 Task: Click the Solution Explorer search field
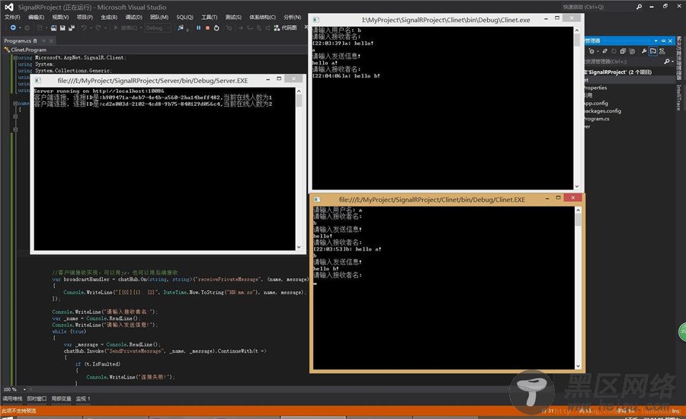point(623,62)
